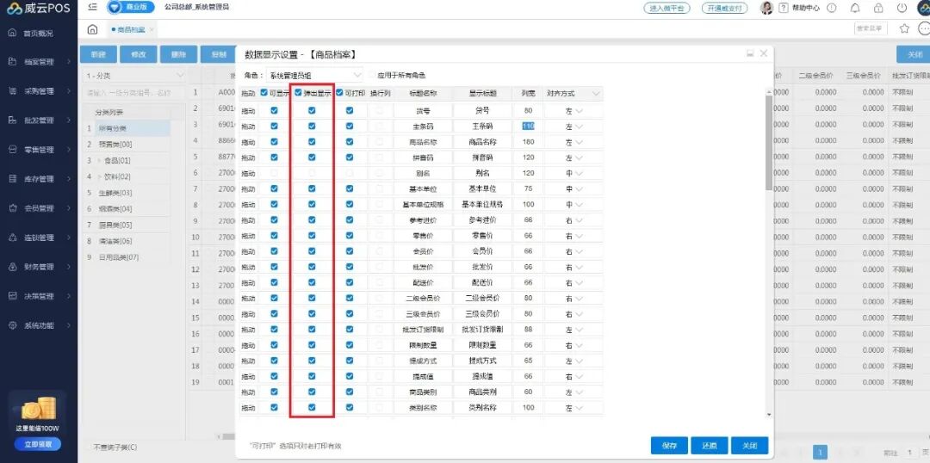Viewport: 930px width, 463px height.
Task: Open the 角色 dropdown showing 系统管理员组
Action: pos(313,76)
